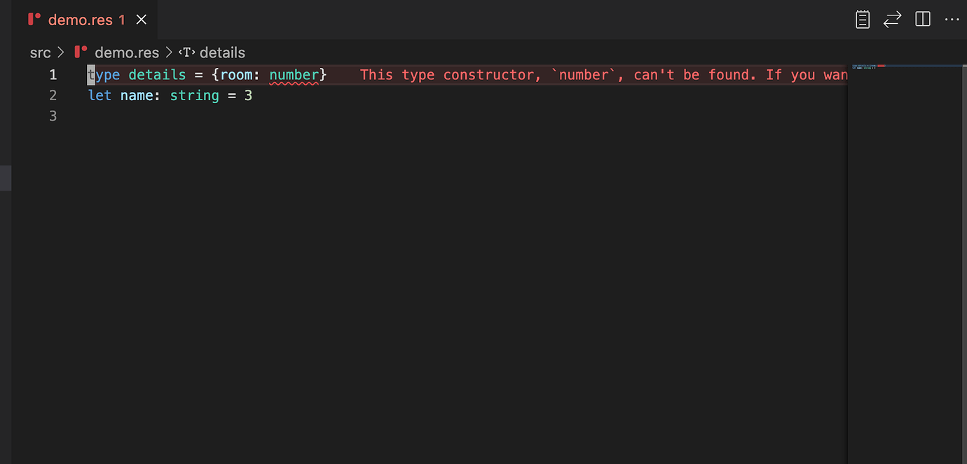Click the minimap to scroll the editor

tap(904, 210)
